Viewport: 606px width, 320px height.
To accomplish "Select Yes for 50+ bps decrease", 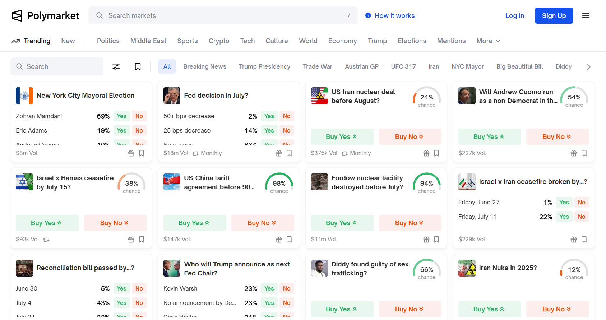I will (269, 116).
